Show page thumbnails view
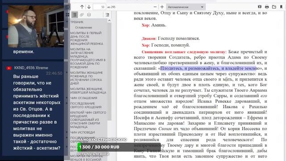 (x=67, y=15)
